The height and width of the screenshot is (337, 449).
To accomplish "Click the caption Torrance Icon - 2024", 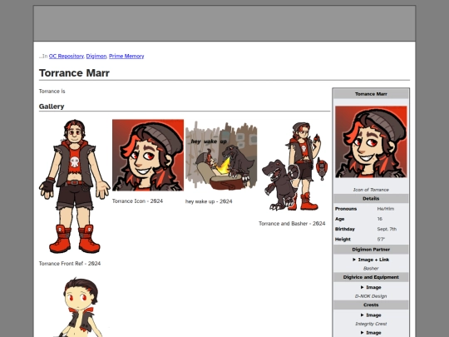I will coord(137,201).
